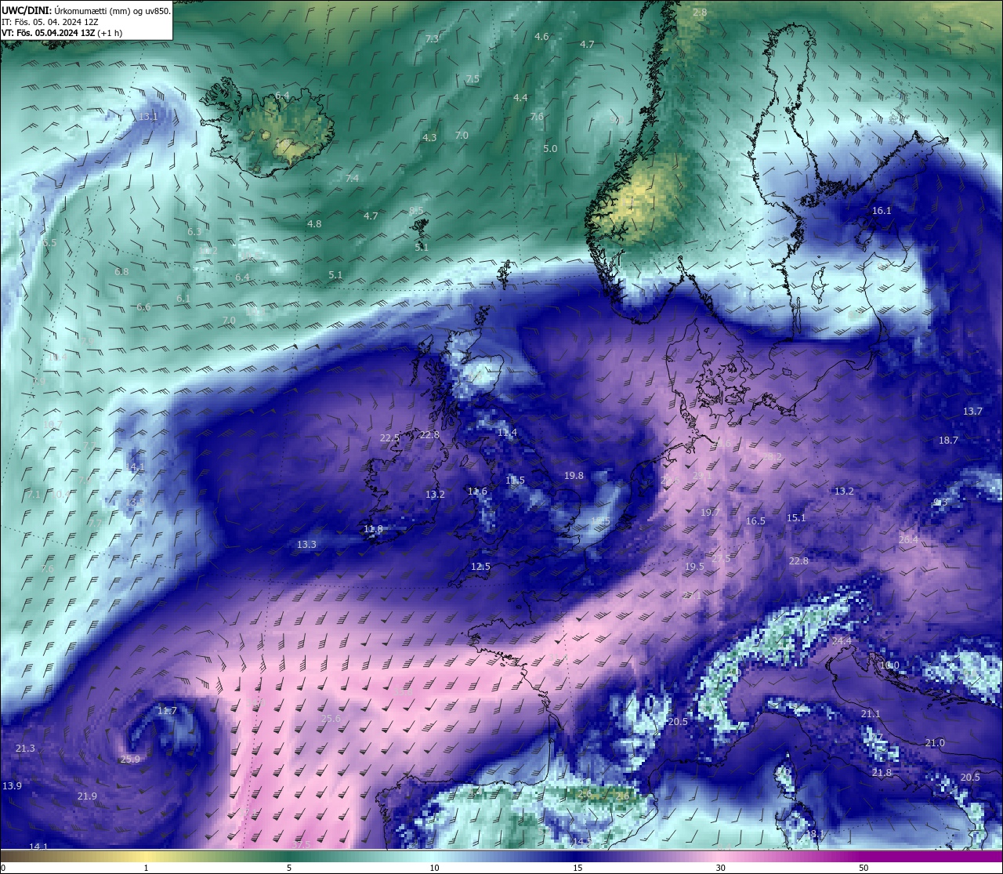Click the value 4.3 east of Iceland
Image resolution: width=1003 pixels, height=874 pixels.
(429, 138)
